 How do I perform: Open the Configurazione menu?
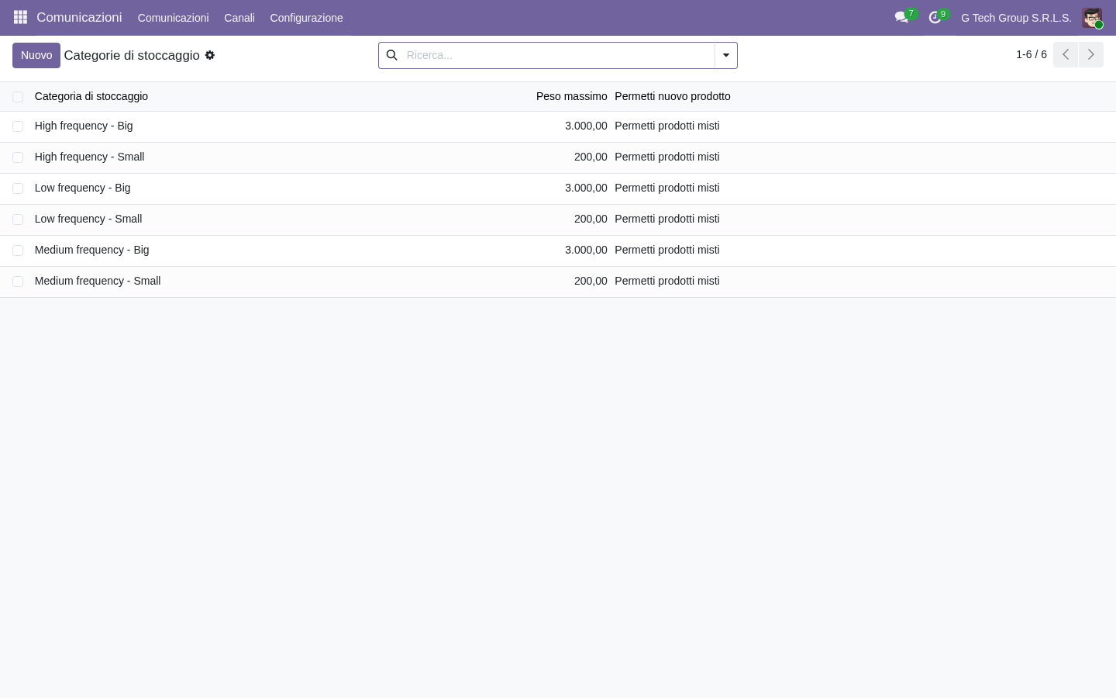[x=306, y=18]
